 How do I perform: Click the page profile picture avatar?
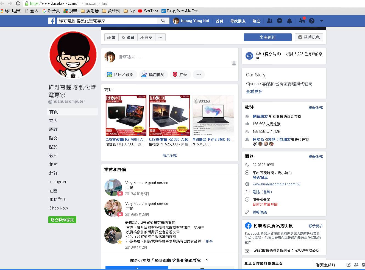[73, 54]
